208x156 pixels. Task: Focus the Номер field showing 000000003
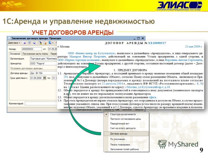click(31, 49)
